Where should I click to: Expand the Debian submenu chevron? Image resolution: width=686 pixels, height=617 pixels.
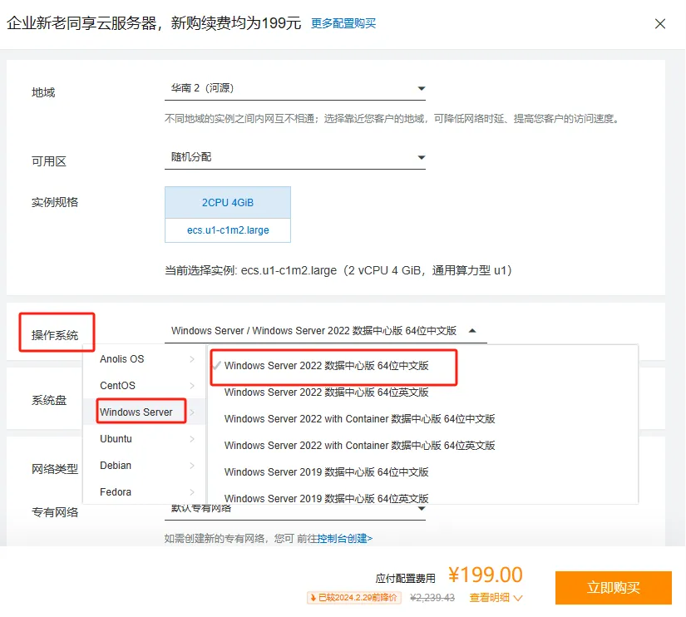tap(192, 466)
